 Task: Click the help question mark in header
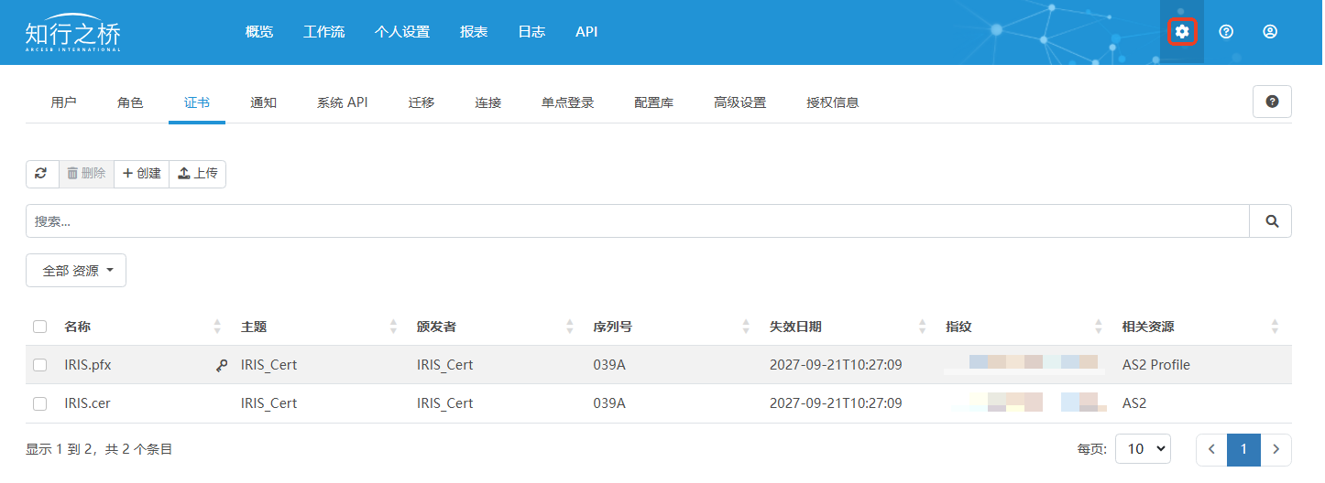[x=1226, y=32]
